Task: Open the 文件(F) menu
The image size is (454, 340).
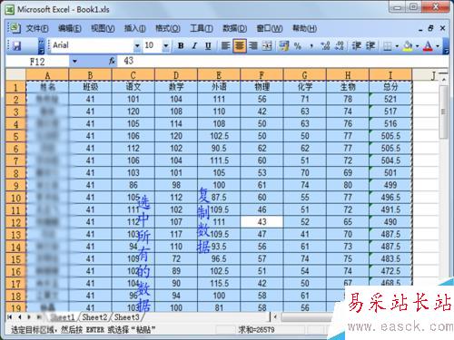Action: pos(37,28)
